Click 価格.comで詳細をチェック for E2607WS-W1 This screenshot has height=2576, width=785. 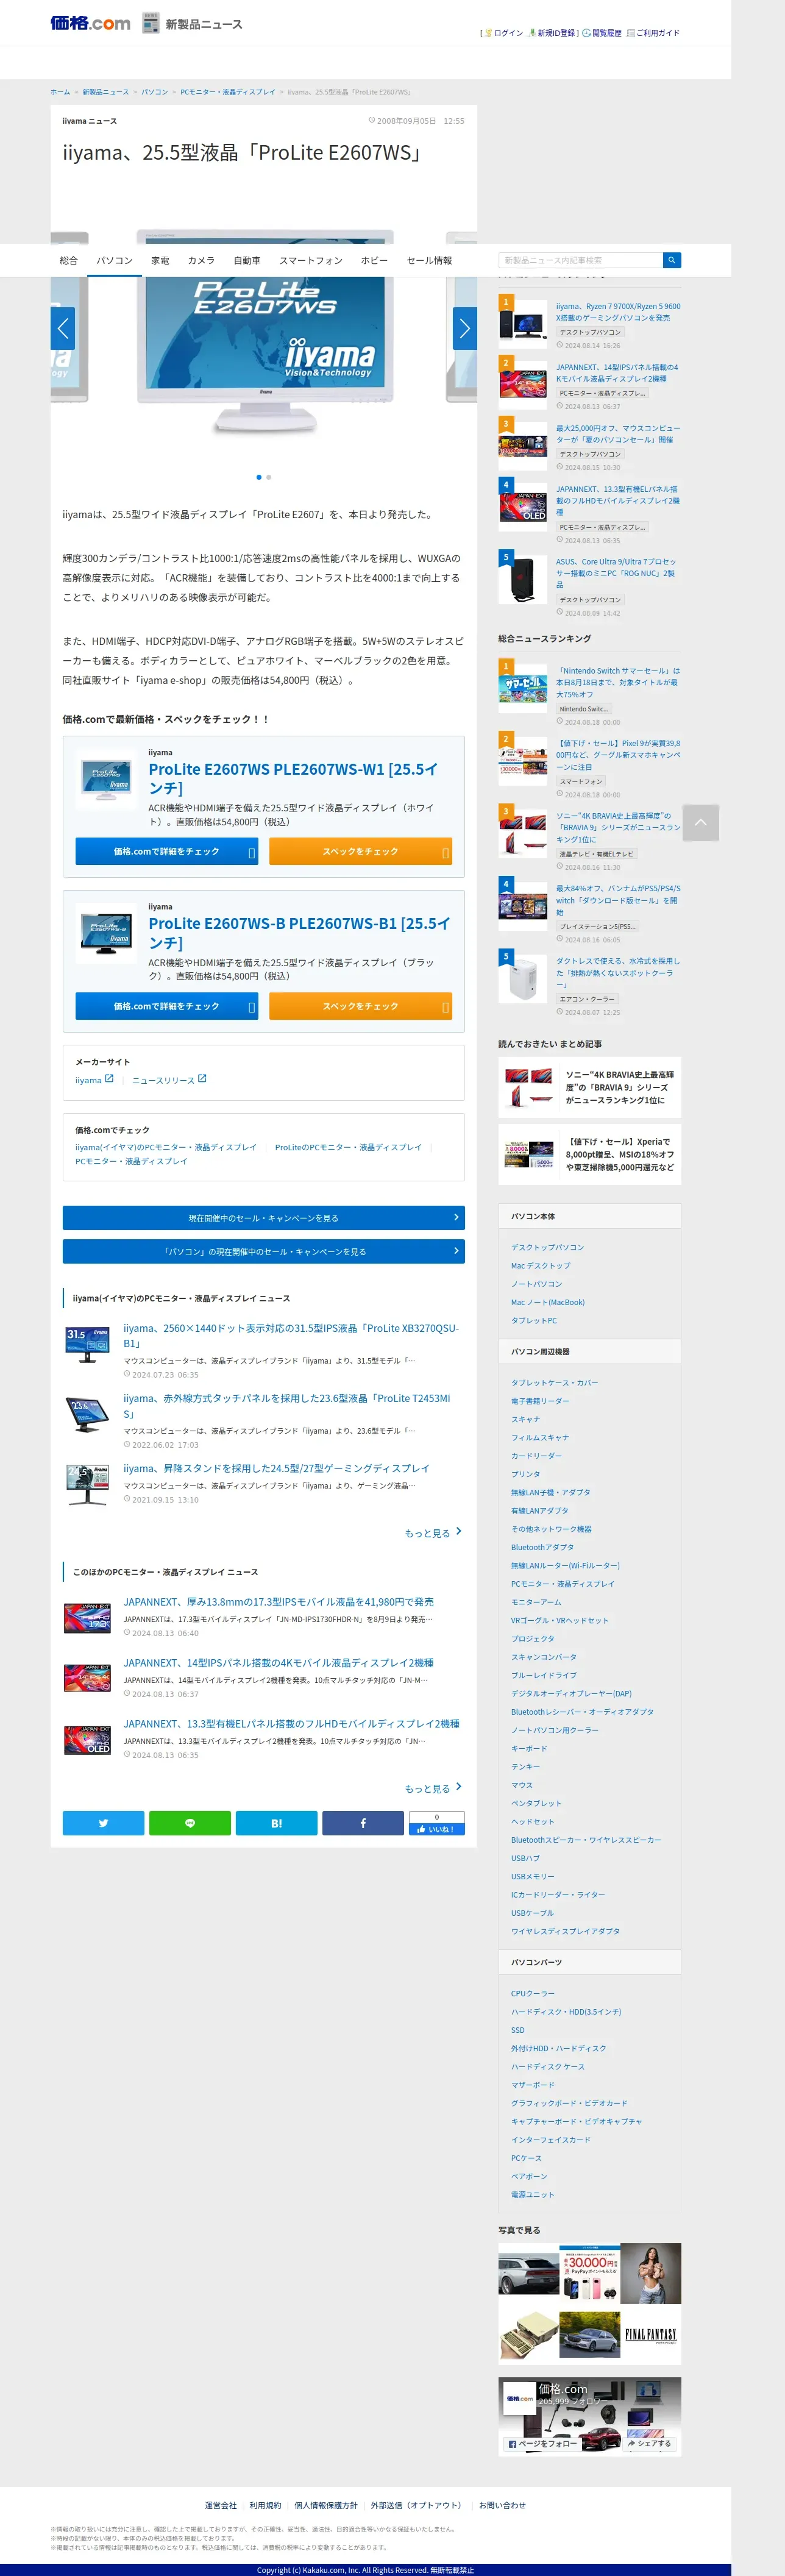click(167, 851)
